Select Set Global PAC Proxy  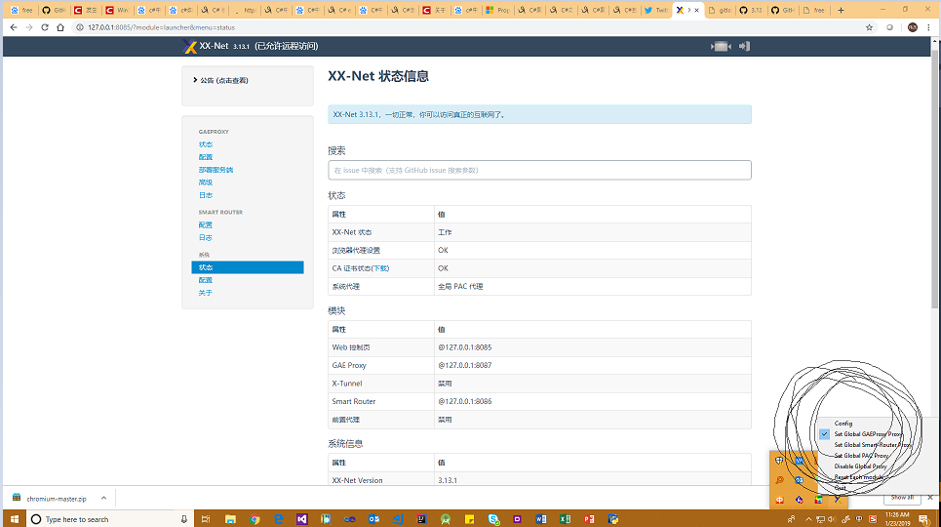861,456
